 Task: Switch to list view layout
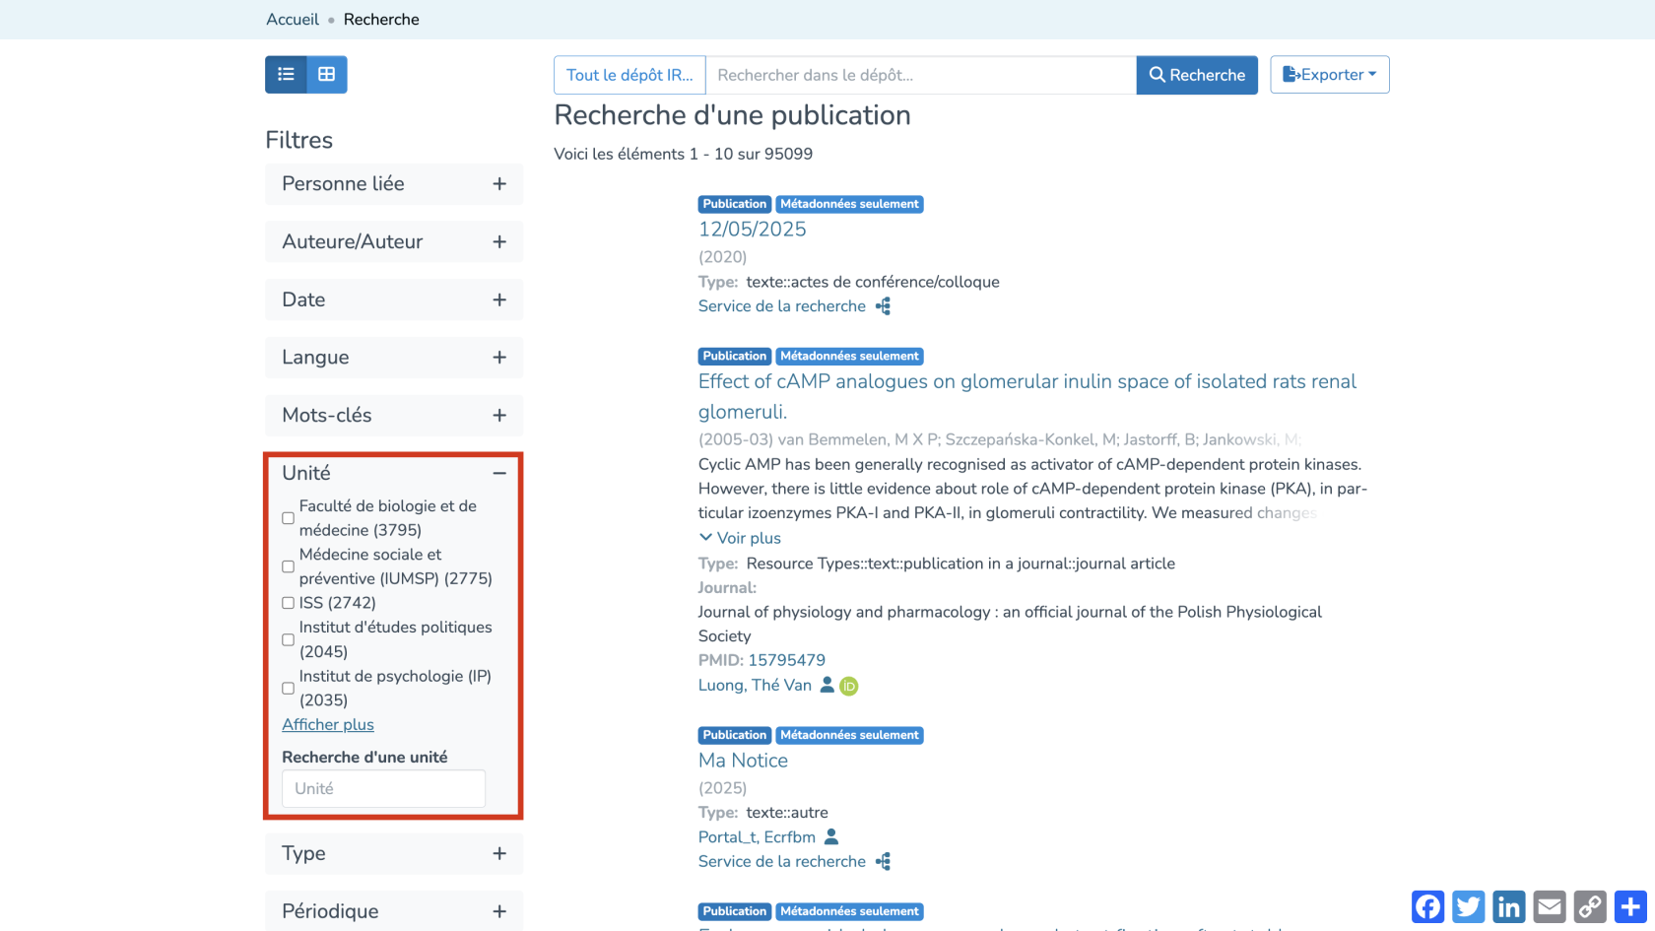[x=286, y=74]
